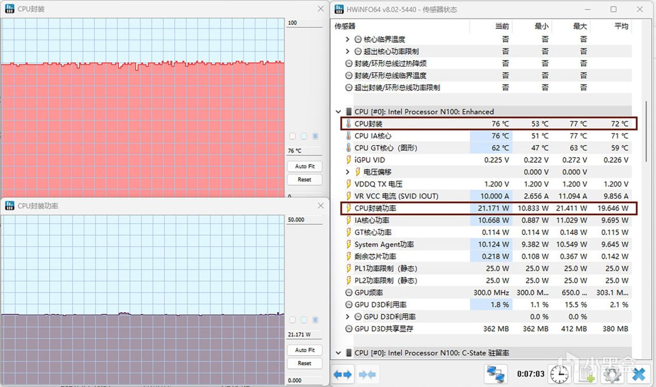Click the lightning icon beside System Agent功率
This screenshot has height=387, width=656.
[348, 245]
